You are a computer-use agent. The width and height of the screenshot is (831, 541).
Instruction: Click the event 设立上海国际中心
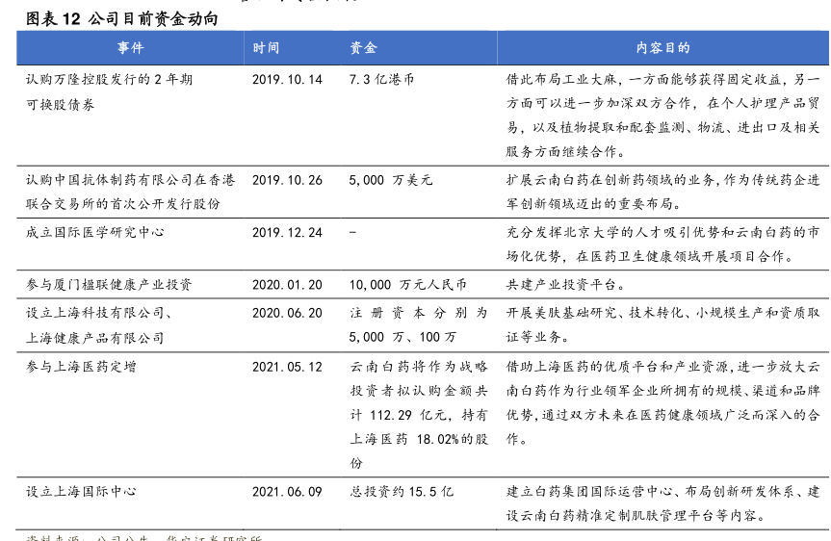tap(81, 492)
